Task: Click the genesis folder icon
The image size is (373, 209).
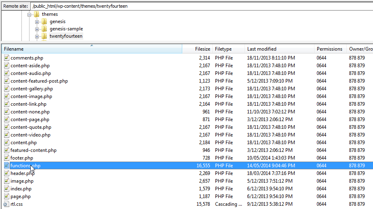Action: point(44,21)
